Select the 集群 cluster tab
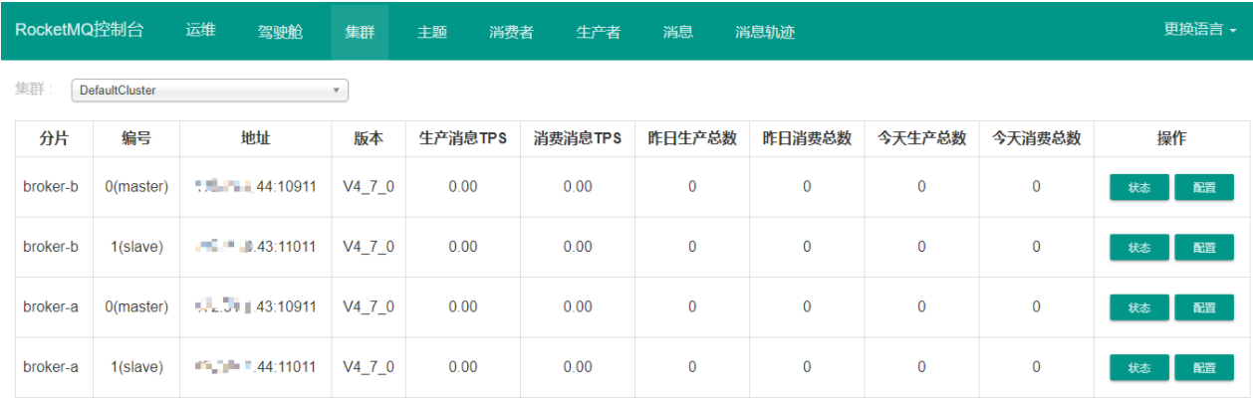This screenshot has height=398, width=1253. point(360,32)
